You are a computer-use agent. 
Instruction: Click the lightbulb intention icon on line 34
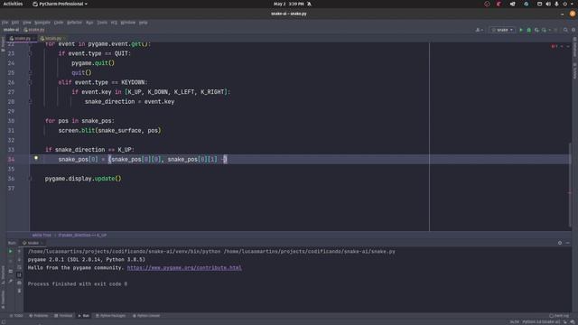(36, 158)
